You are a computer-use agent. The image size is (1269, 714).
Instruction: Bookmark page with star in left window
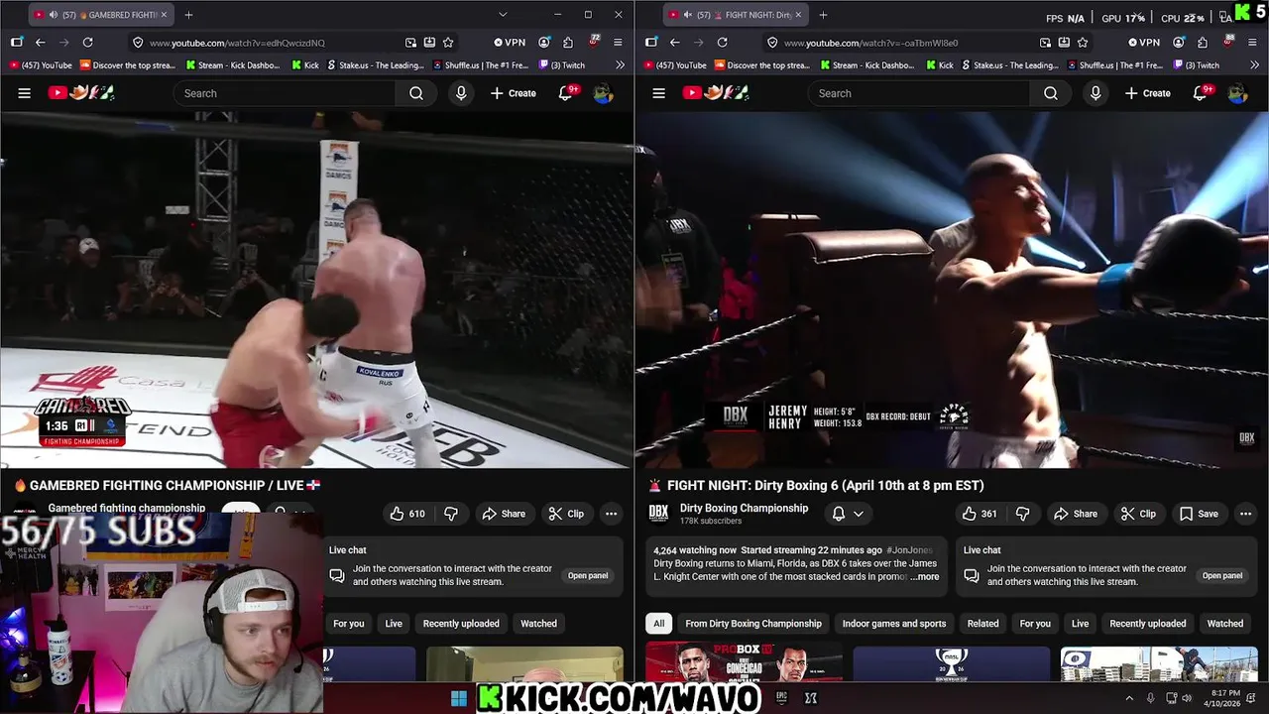tap(448, 43)
